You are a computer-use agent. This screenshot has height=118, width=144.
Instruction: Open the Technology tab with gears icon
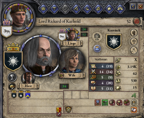coord(65,9)
